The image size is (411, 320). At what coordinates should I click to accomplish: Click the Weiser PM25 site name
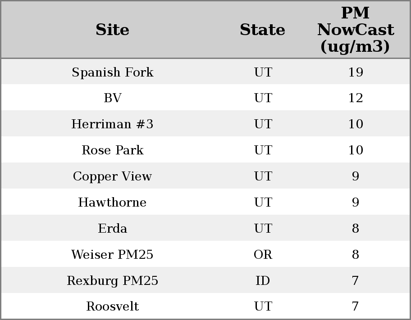(113, 255)
